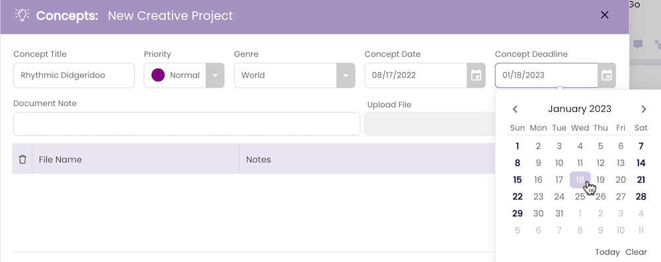Click the File Name column header
This screenshot has height=262, width=661.
[60, 159]
